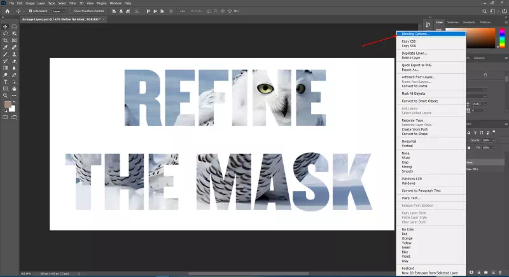This screenshot has width=509, height=277.
Task: Switch to the Gradients tab
Action: tap(469, 22)
